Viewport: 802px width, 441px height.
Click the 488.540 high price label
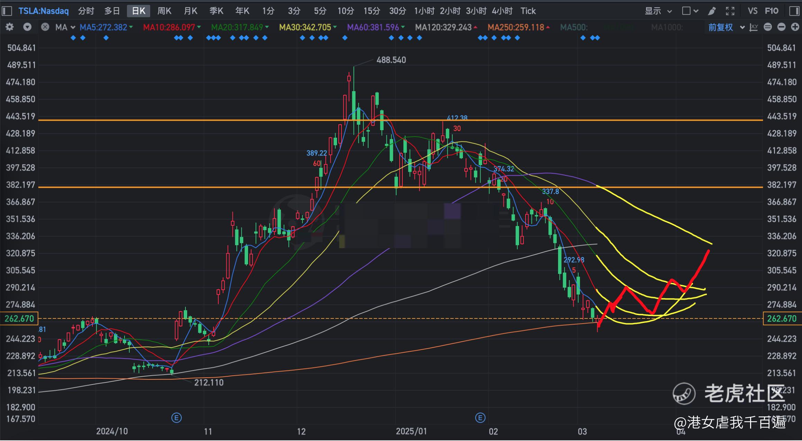[391, 60]
